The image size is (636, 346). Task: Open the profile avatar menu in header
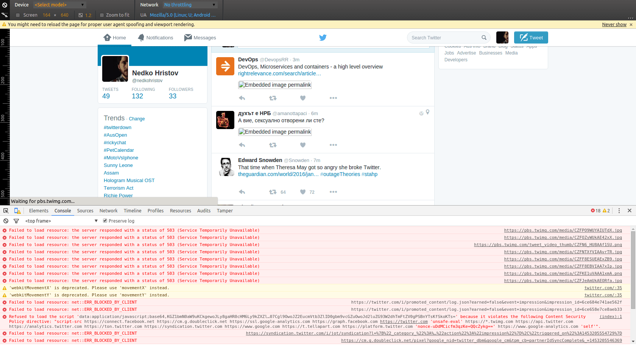[502, 37]
